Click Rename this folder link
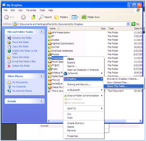The image size is (146, 141). click(x=22, y=38)
